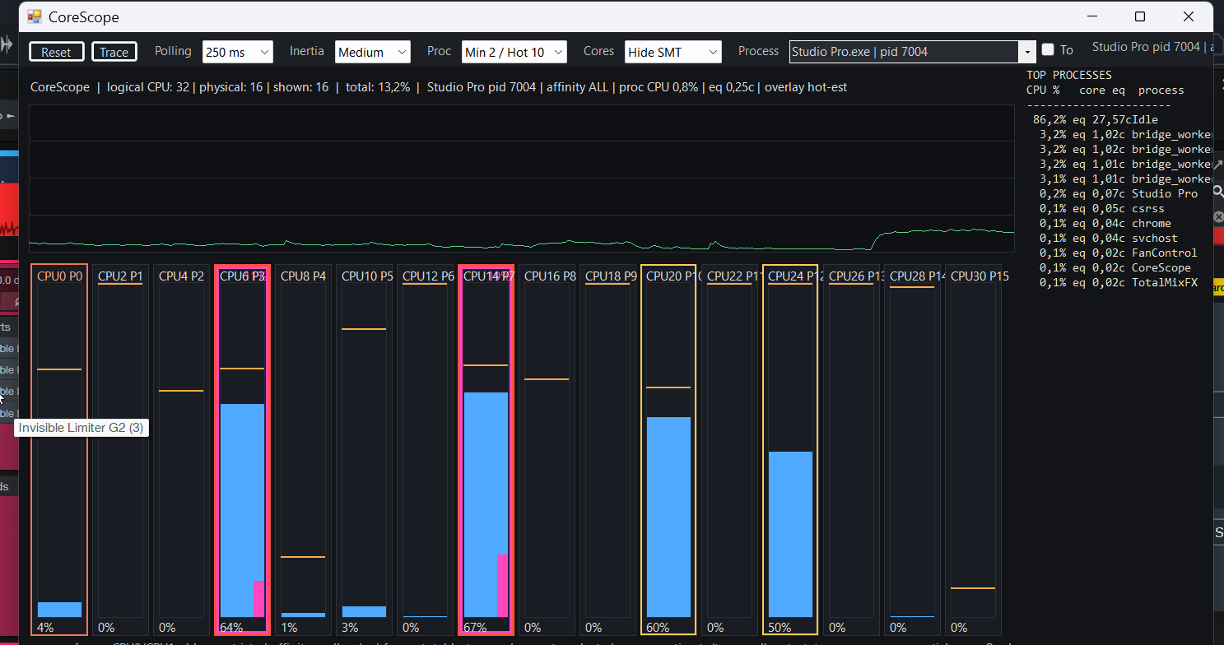Click the Invisible Limiter G2 (3) tooltip label
The image size is (1224, 645).
81,428
